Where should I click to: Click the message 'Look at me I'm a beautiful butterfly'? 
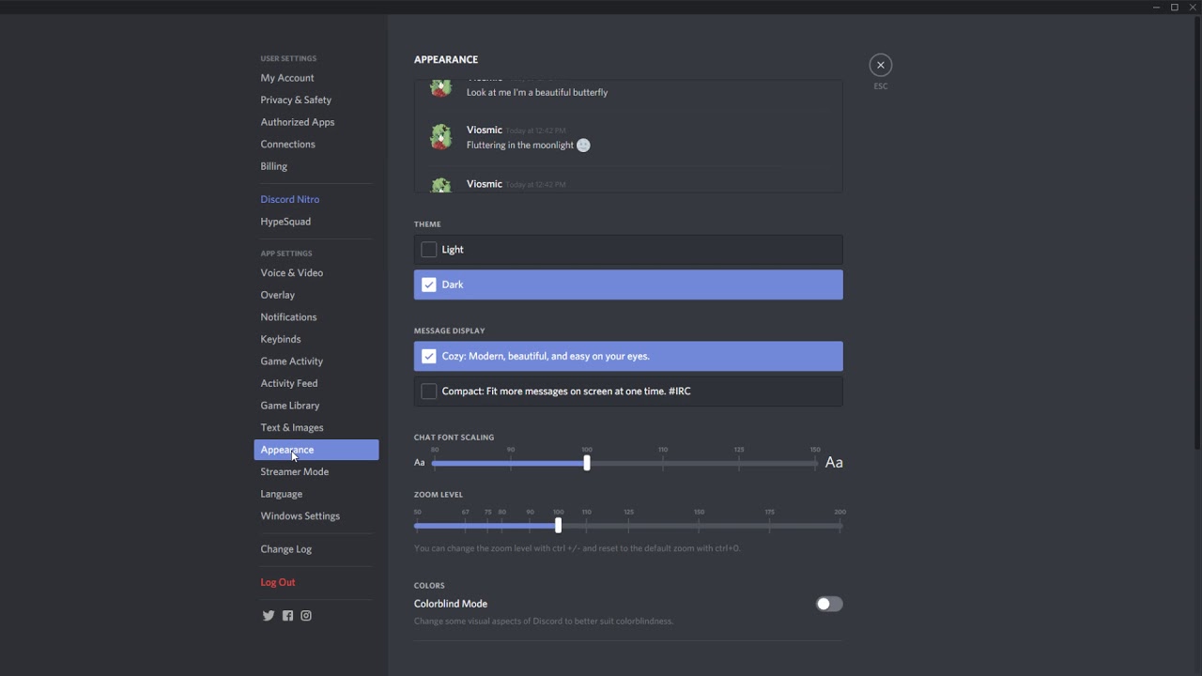tap(537, 92)
